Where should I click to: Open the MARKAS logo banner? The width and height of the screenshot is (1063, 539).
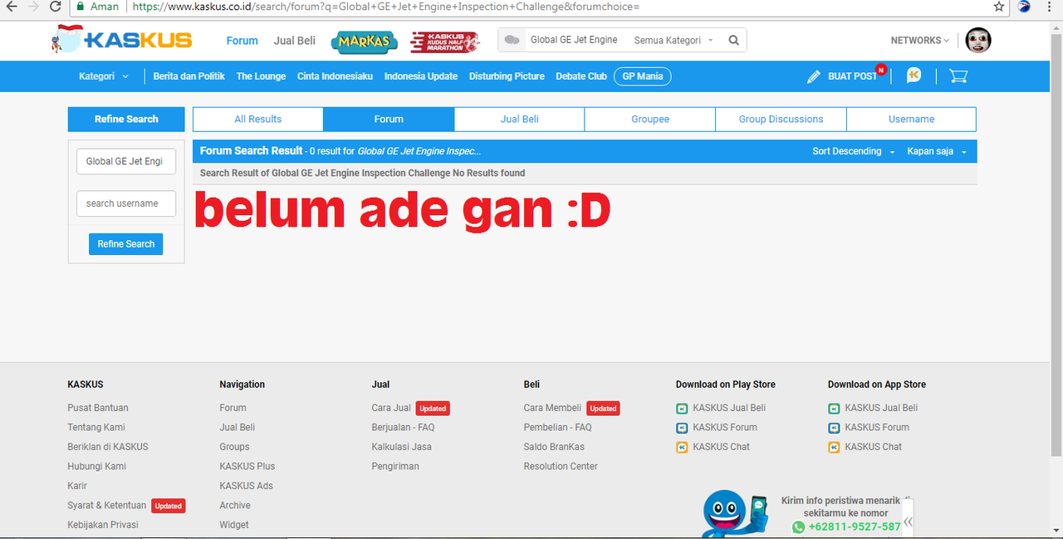click(x=364, y=42)
